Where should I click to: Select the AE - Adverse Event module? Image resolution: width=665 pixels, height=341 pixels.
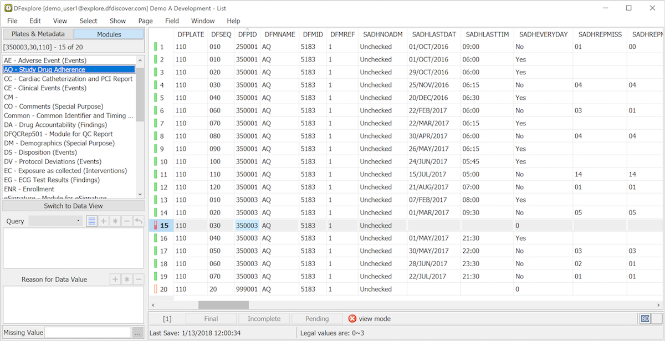click(45, 60)
